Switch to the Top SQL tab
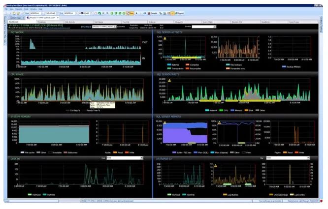This screenshot has width=328, height=209. (x=135, y=22)
